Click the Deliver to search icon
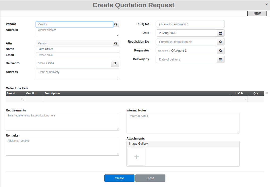 115,64
